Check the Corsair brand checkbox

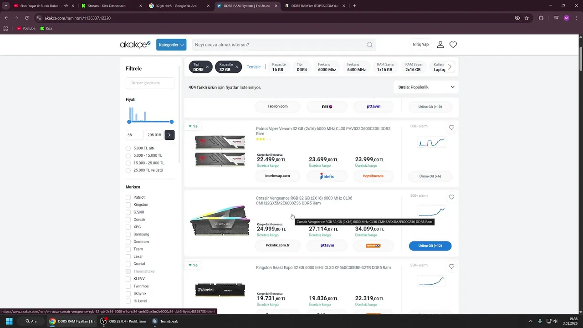(x=128, y=220)
